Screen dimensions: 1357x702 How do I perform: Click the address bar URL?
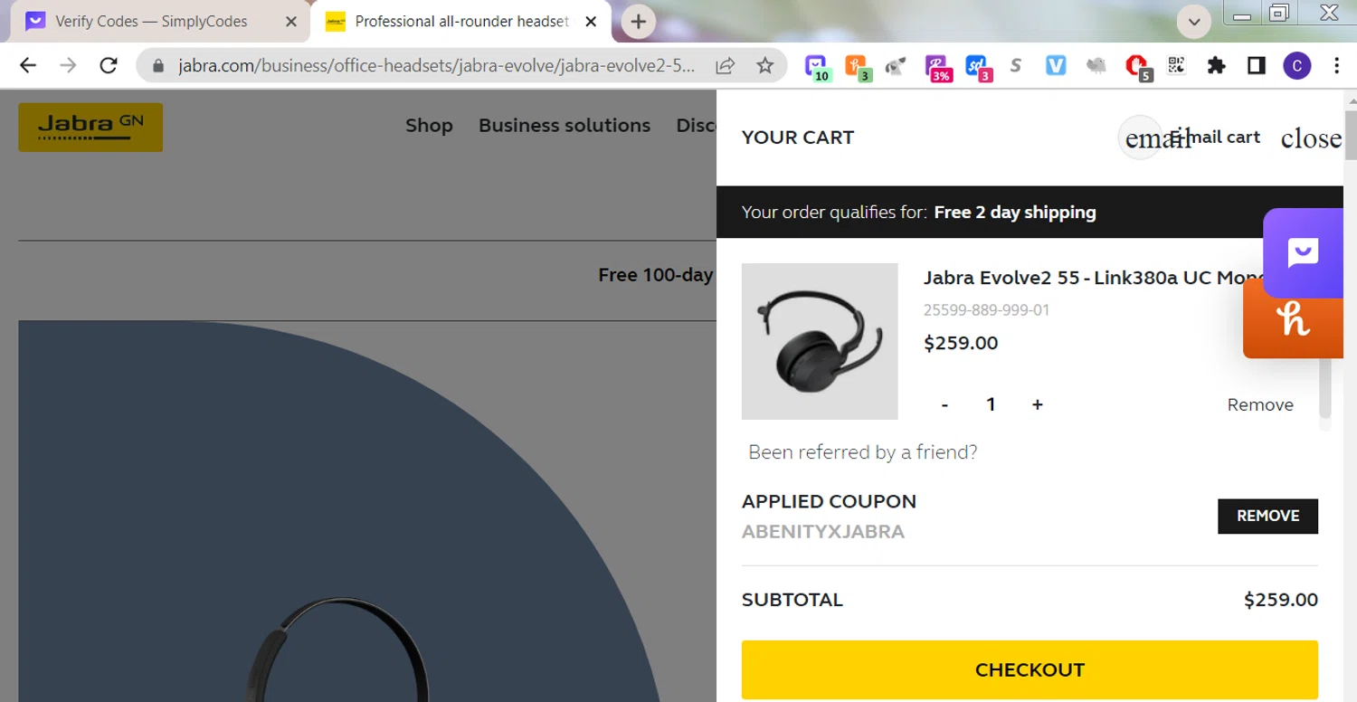[437, 65]
